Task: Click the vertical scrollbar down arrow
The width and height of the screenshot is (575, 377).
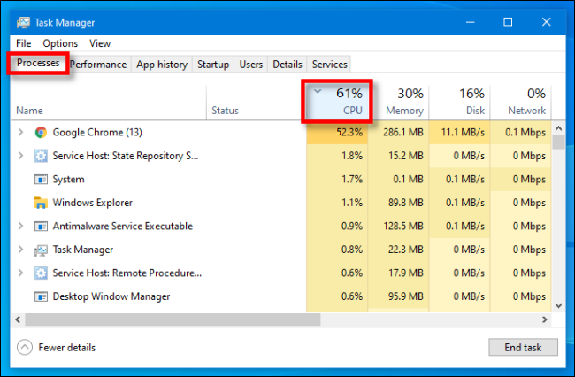Action: (x=557, y=304)
